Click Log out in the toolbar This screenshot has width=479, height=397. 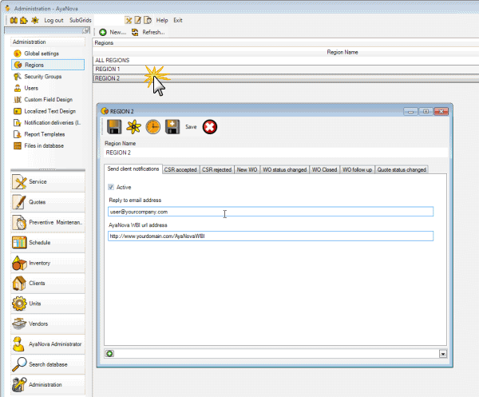53,21
